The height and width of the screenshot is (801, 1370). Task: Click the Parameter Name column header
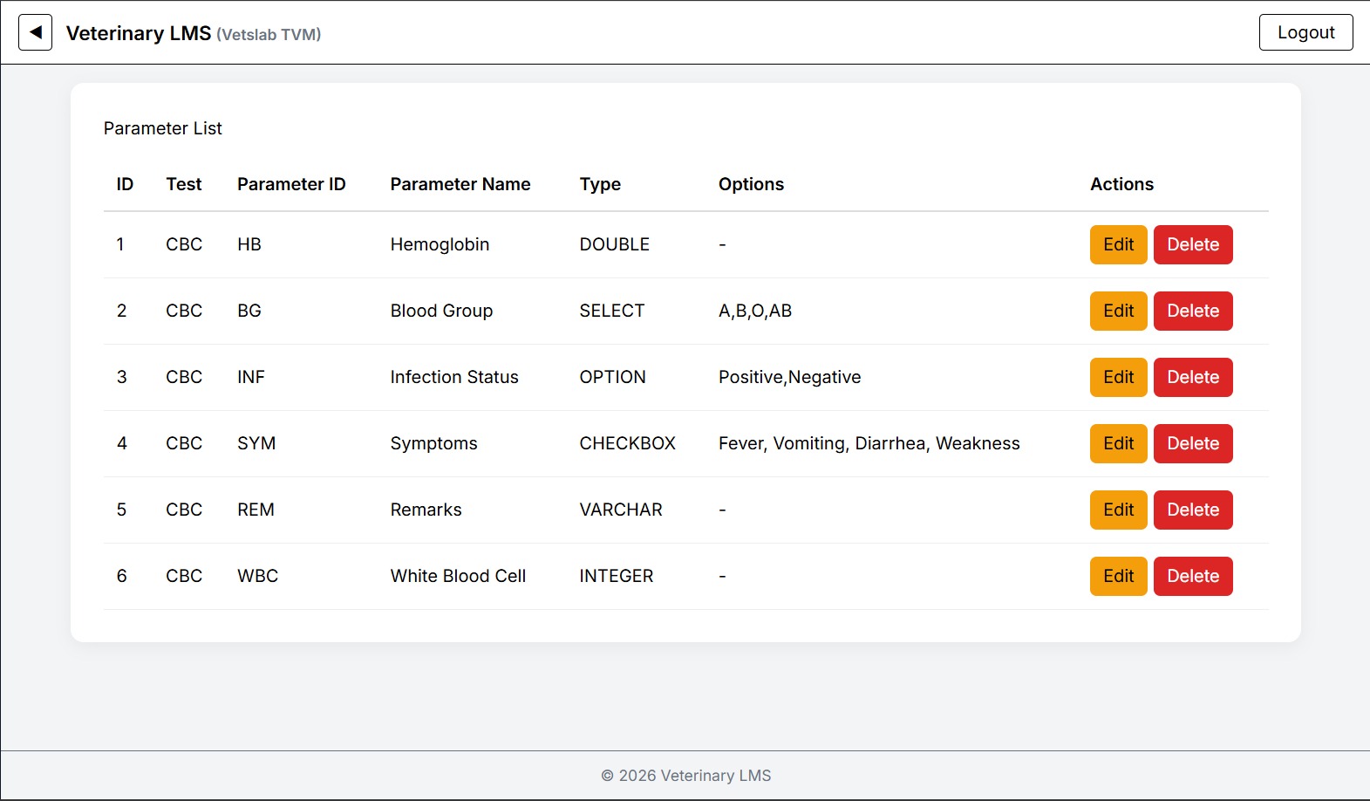(460, 184)
